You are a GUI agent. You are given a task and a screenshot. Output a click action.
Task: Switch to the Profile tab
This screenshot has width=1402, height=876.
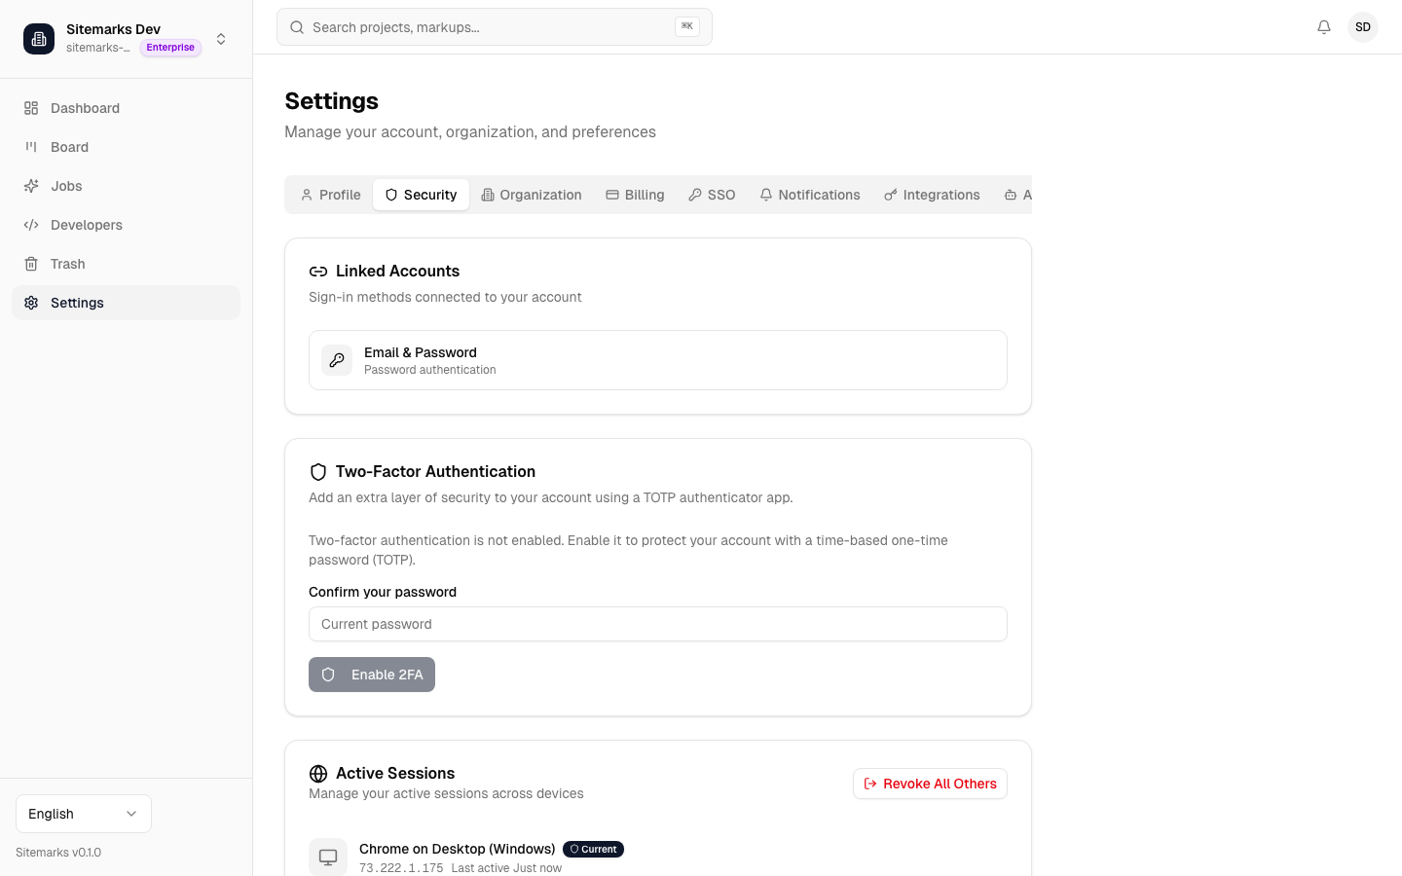[330, 195]
